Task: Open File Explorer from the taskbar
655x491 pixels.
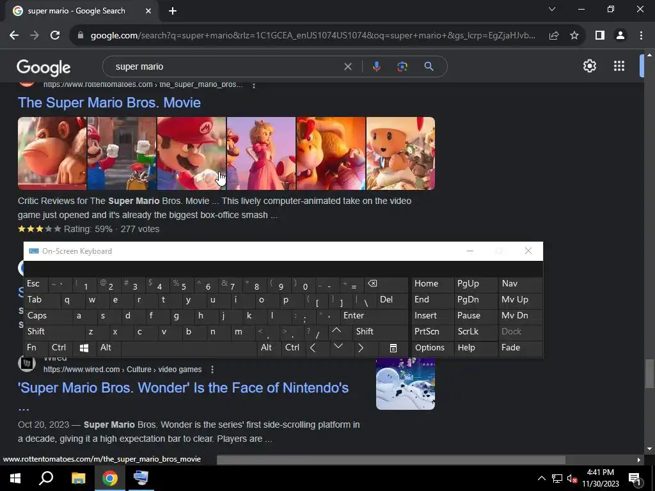Action: pos(78,478)
